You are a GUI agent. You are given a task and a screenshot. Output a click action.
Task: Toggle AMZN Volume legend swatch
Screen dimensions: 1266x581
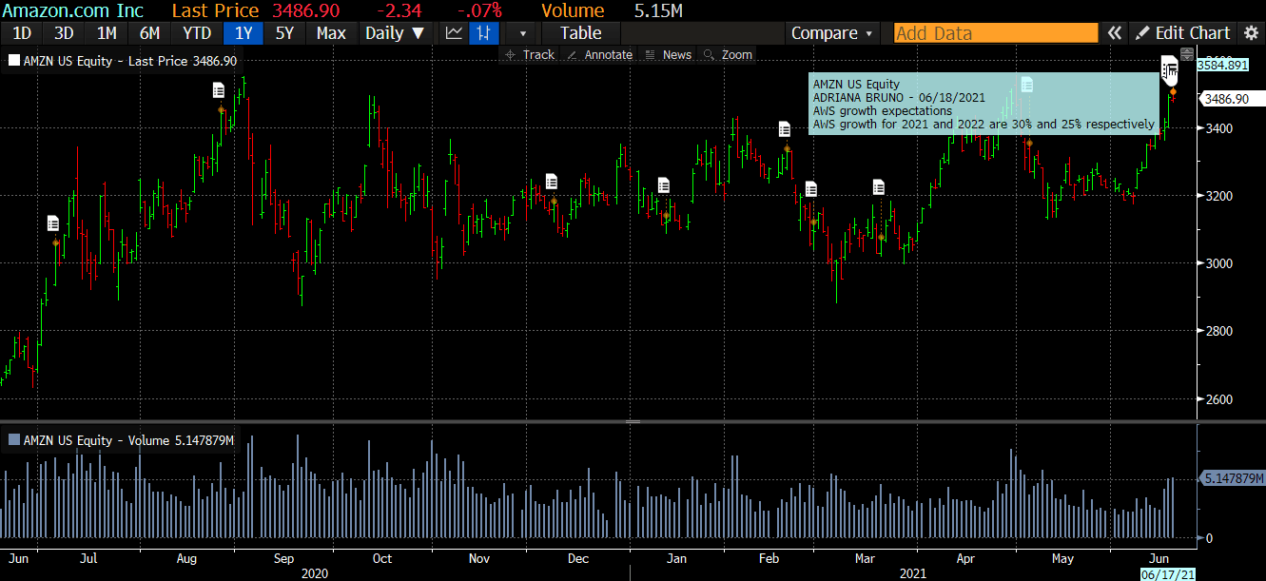click(x=13, y=440)
